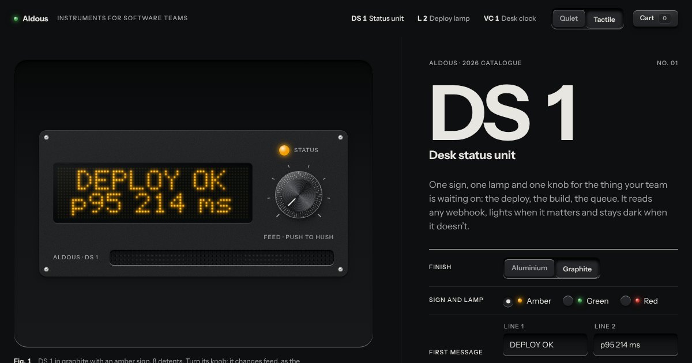Open the VC 1 Desk clock page
This screenshot has width=692, height=363.
510,18
